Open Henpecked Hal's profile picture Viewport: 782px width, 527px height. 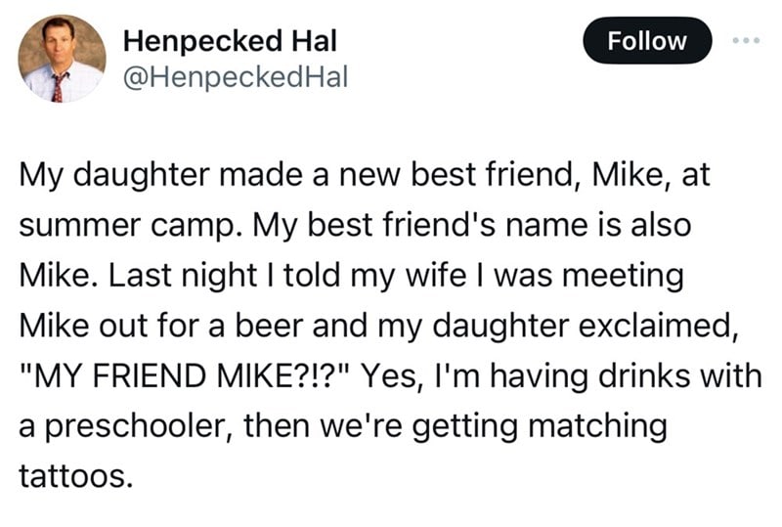(62, 59)
